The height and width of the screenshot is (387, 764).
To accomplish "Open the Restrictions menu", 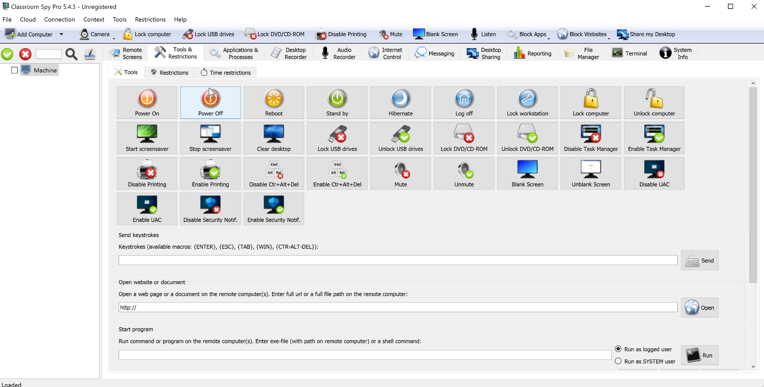I will pyautogui.click(x=150, y=19).
